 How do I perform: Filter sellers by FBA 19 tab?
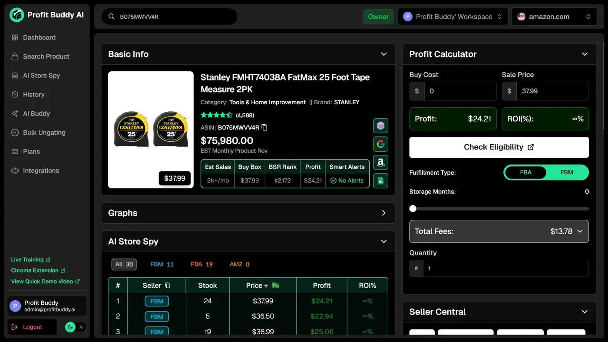point(202,264)
